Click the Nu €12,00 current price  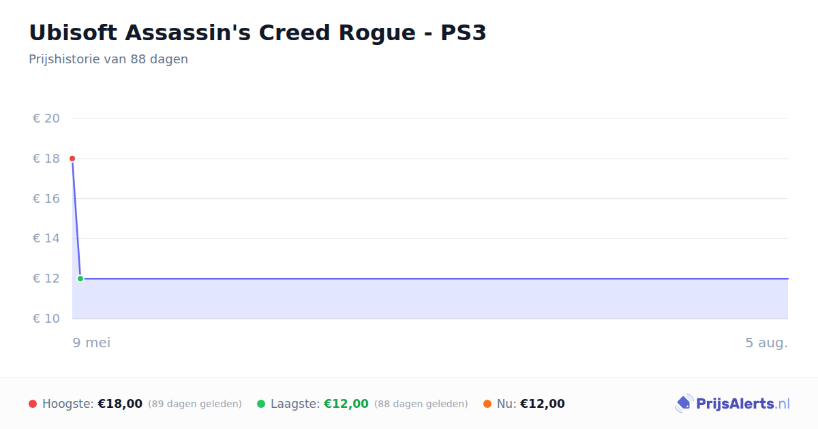[x=543, y=404]
